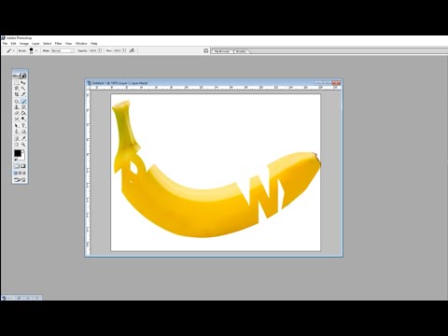Screen dimensions: 448x336
Task: Select the Zoom tool
Action: tap(23, 145)
